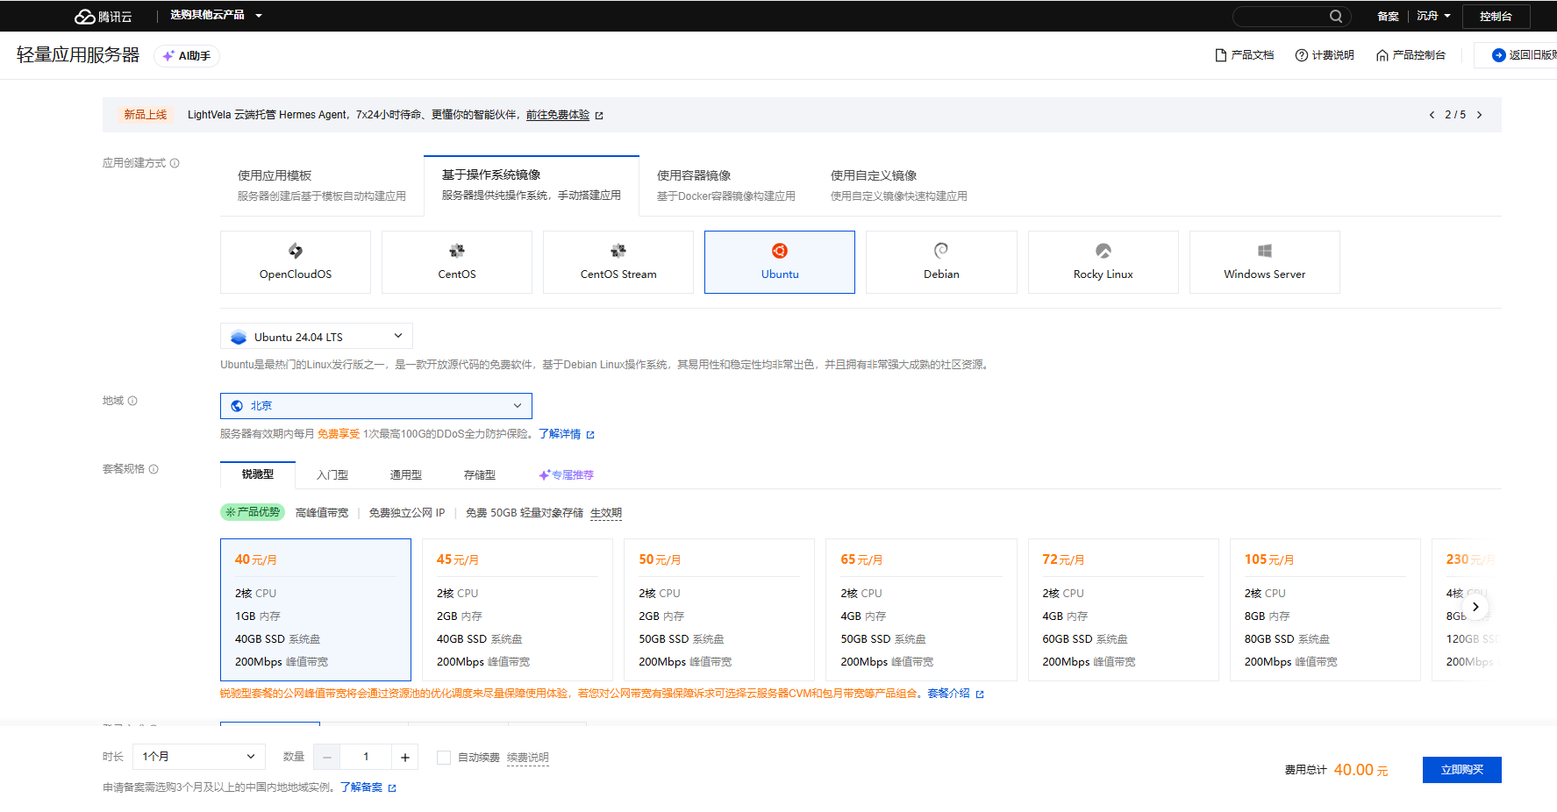This screenshot has width=1557, height=812.
Task: Open 了解详情 DDoS link
Action: coord(567,434)
